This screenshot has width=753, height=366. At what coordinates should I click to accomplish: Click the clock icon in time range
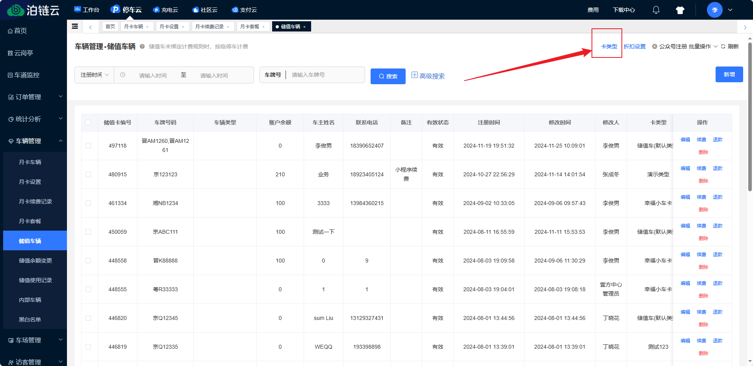pyautogui.click(x=122, y=75)
